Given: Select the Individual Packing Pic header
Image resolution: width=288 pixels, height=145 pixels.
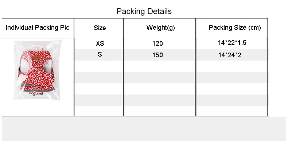Looking at the screenshot, I should (38, 28).
